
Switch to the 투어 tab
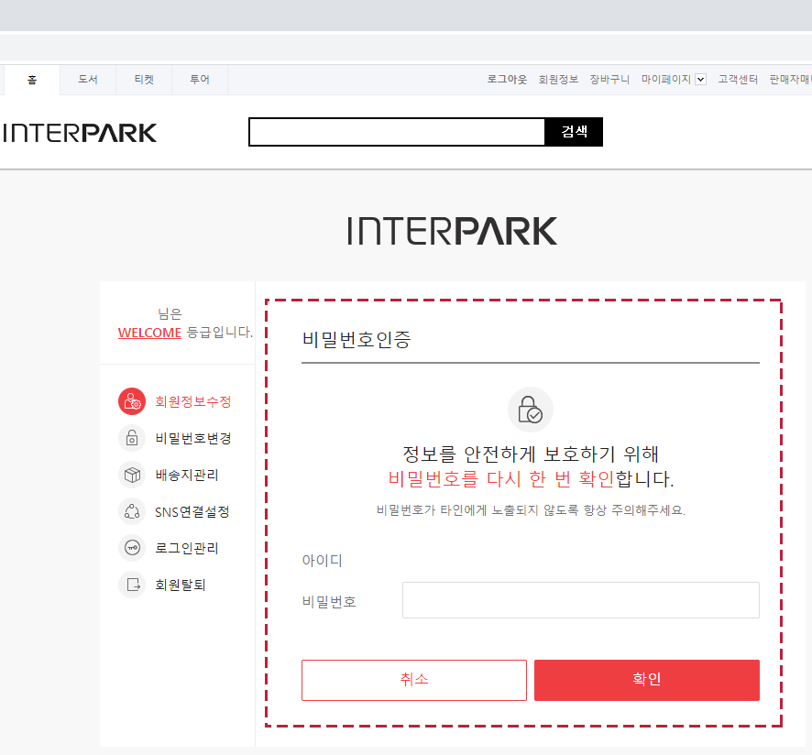click(200, 80)
